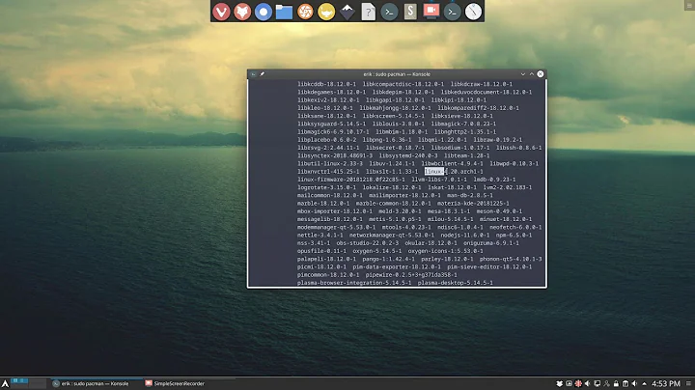Switch to the running terminal icon in the dock

pos(452,12)
